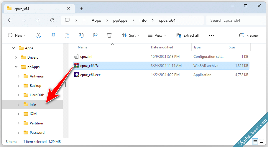Image resolution: width=268 pixels, height=147 pixels.
Task: Navigate to Info in the address bar
Action: click(143, 20)
